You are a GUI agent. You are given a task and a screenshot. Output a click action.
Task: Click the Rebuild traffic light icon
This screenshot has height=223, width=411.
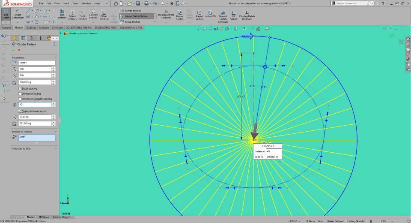[x=172, y=3]
